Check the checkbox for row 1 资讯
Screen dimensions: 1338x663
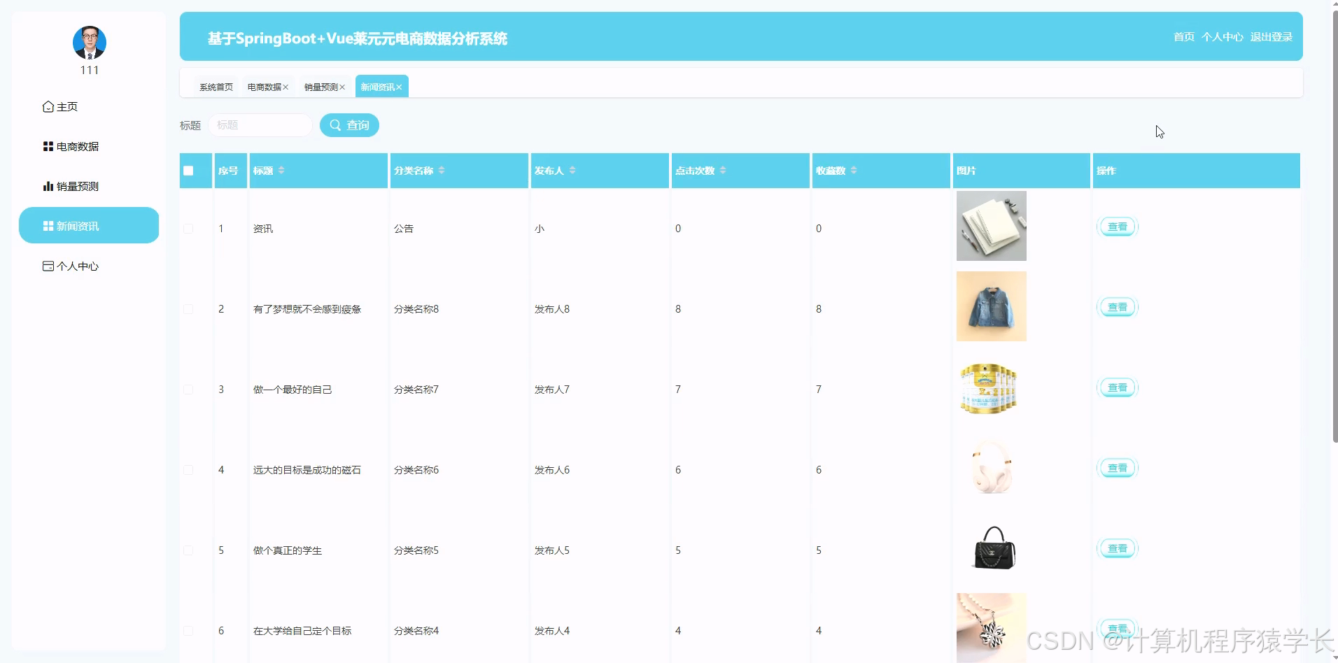tap(187, 228)
